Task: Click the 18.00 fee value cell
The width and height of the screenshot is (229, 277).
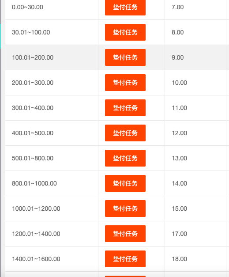Action: (x=195, y=259)
